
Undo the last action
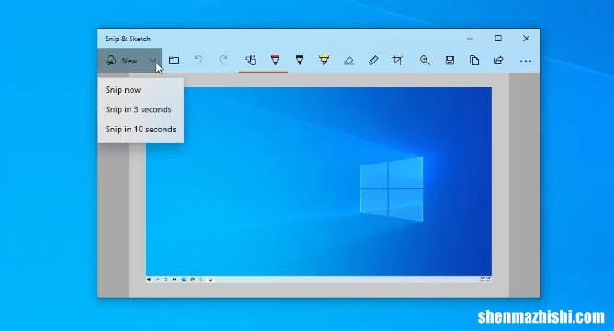coord(199,61)
